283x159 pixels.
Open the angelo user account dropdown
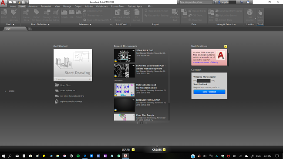[238, 2]
